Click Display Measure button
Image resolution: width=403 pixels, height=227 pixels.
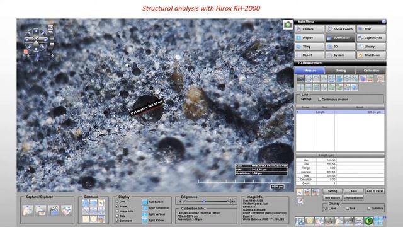point(354,198)
